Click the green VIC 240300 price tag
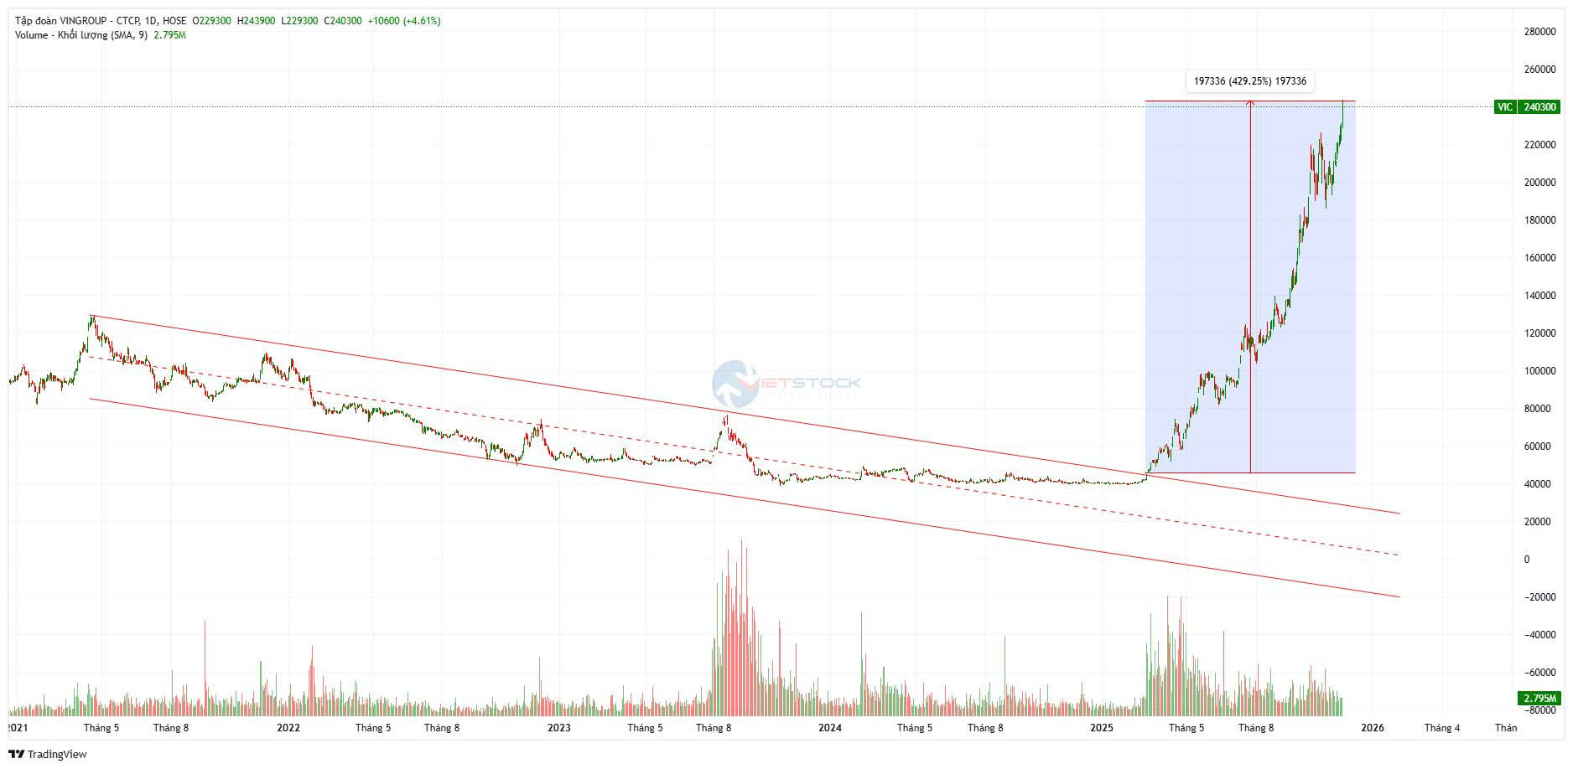Viewport: 1573px width, 769px height. (1527, 107)
